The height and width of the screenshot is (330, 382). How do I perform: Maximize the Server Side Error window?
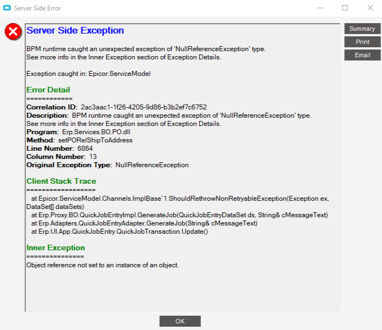(345, 8)
